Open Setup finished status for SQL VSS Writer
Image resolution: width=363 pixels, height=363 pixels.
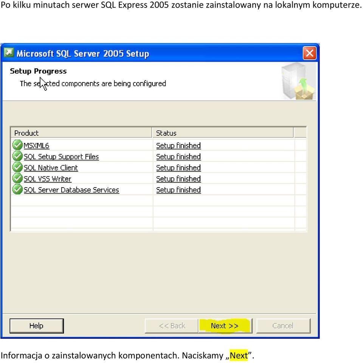(178, 179)
